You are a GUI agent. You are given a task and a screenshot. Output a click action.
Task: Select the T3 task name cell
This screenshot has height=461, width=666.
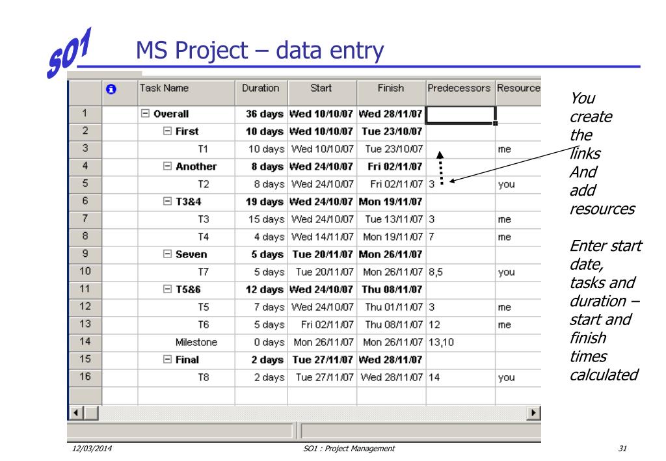pyautogui.click(x=187, y=220)
